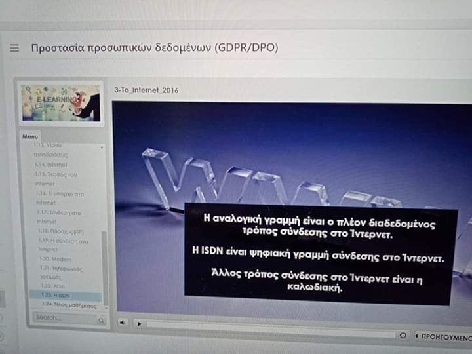Open lesson 1.19 Η σύνδεση στο Ίντερνετ
Image resolution: width=472 pixels, height=354 pixels.
coord(63,245)
